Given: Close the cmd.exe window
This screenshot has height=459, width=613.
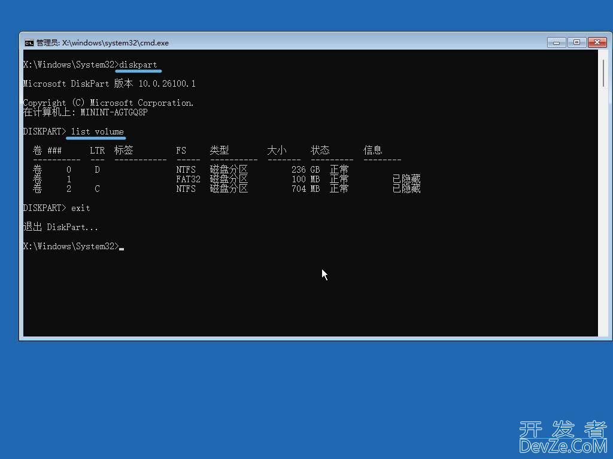Looking at the screenshot, I should point(597,42).
